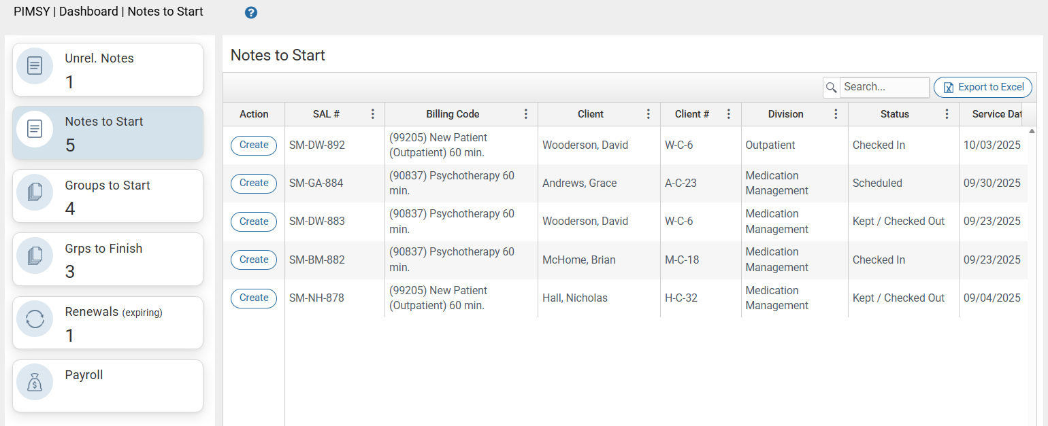Click Create for note SM-DW-892
Screen dimensions: 1048x426
point(253,145)
